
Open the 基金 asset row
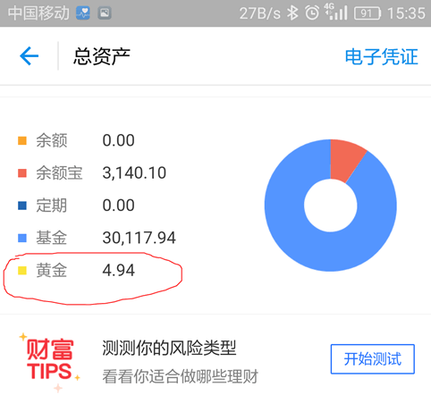coord(97,238)
